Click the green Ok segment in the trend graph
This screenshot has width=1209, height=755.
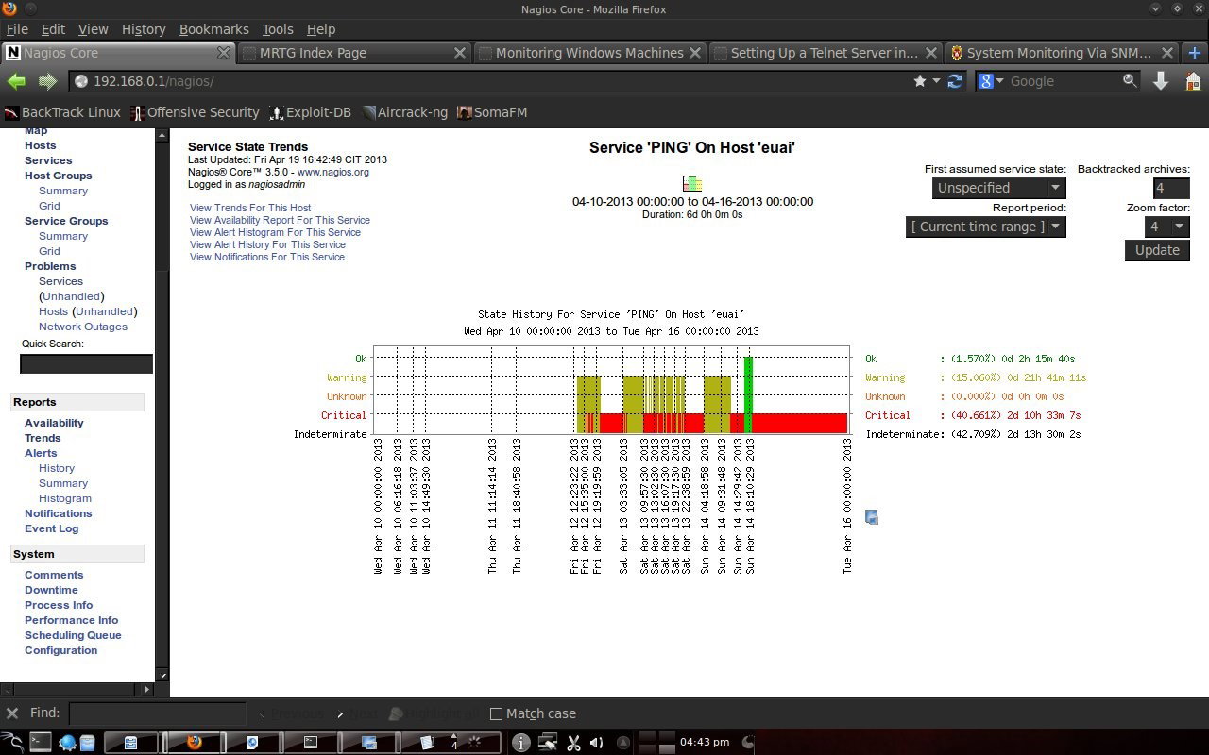point(748,394)
